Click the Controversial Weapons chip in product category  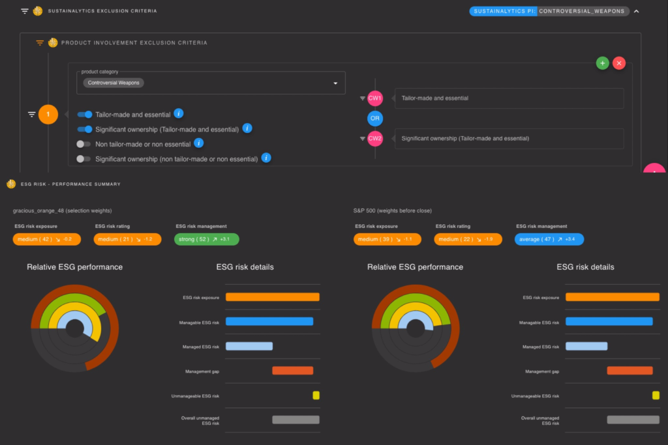[x=114, y=83]
